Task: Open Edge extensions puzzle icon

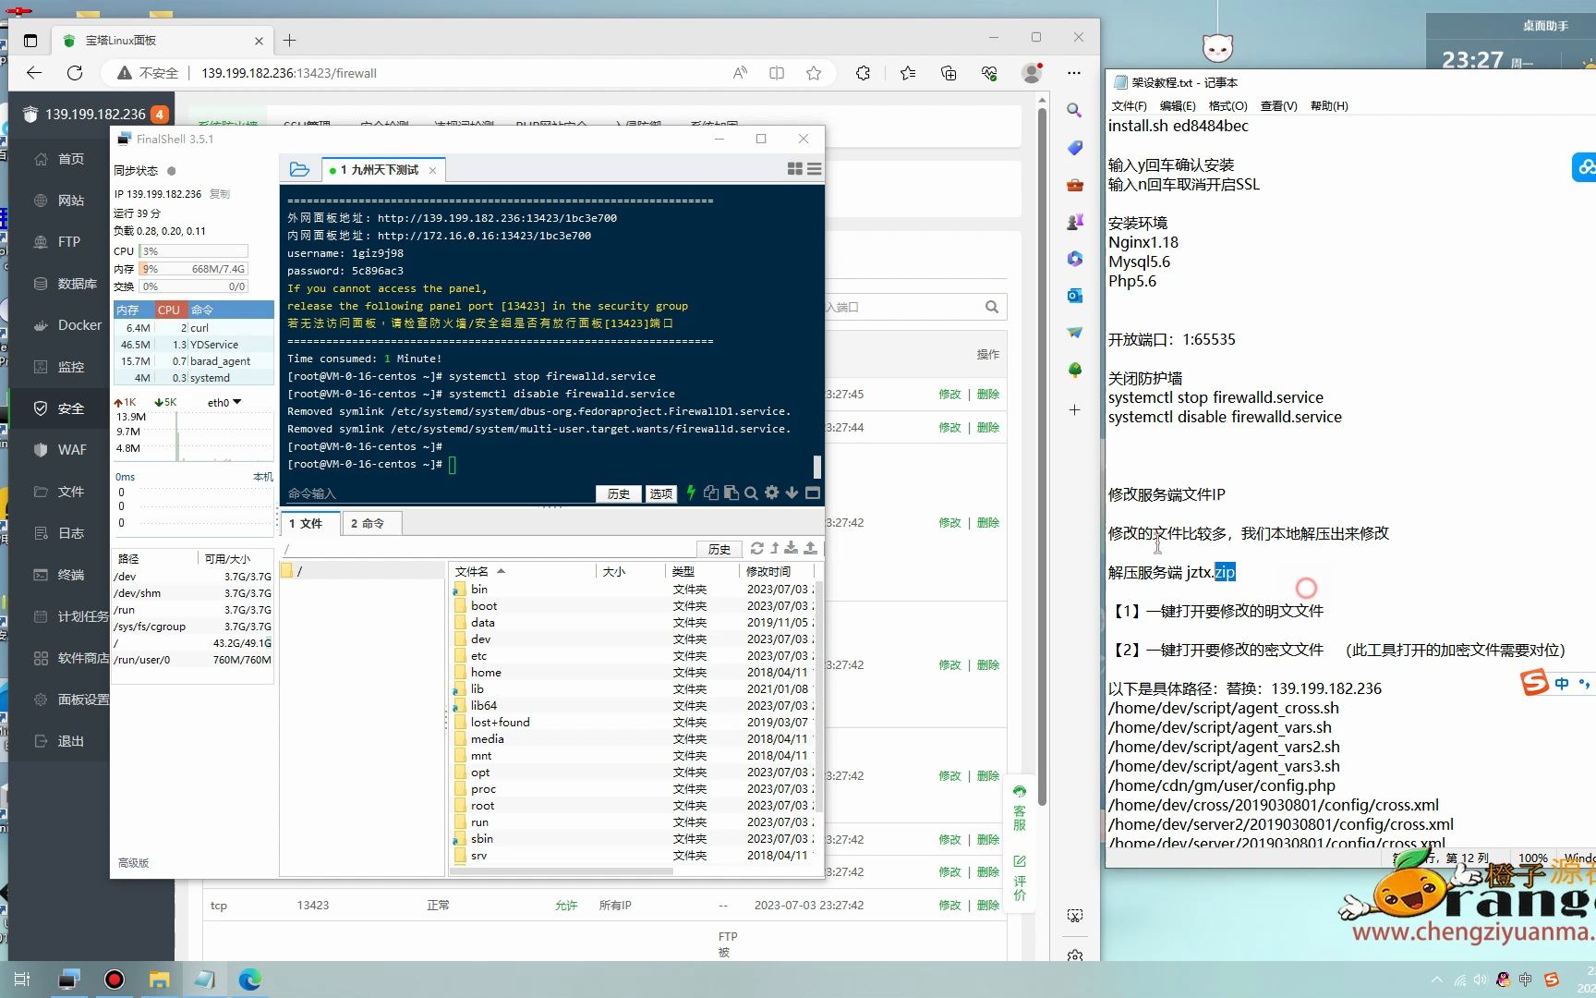Action: 863,73
